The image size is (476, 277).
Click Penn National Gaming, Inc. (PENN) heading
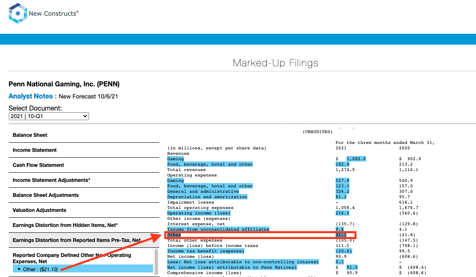point(64,84)
